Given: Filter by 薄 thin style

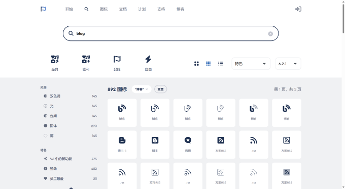Looking at the screenshot, I should pyautogui.click(x=70, y=136).
